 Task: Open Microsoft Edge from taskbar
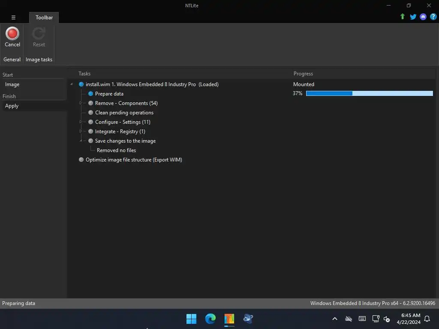click(x=210, y=319)
